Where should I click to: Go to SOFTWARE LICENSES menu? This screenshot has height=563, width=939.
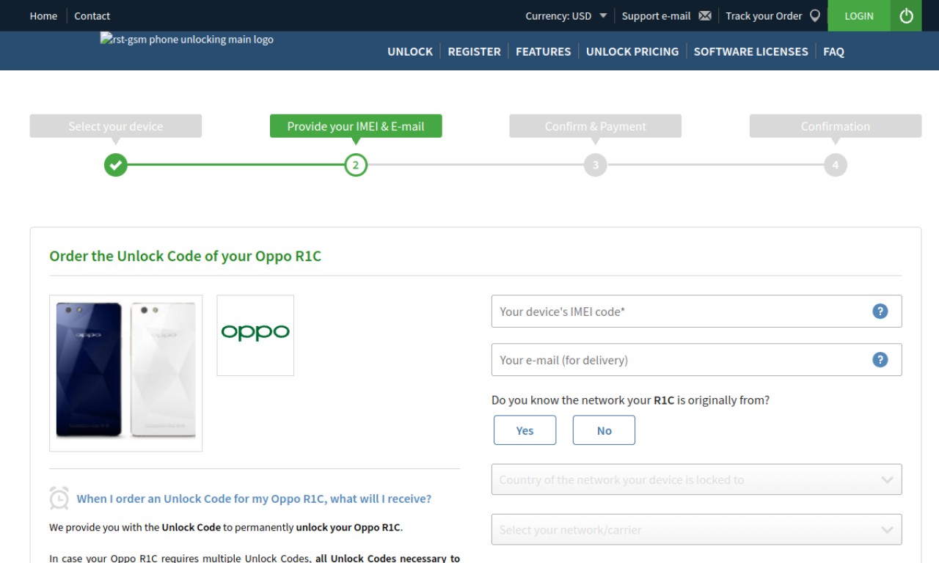[750, 51]
